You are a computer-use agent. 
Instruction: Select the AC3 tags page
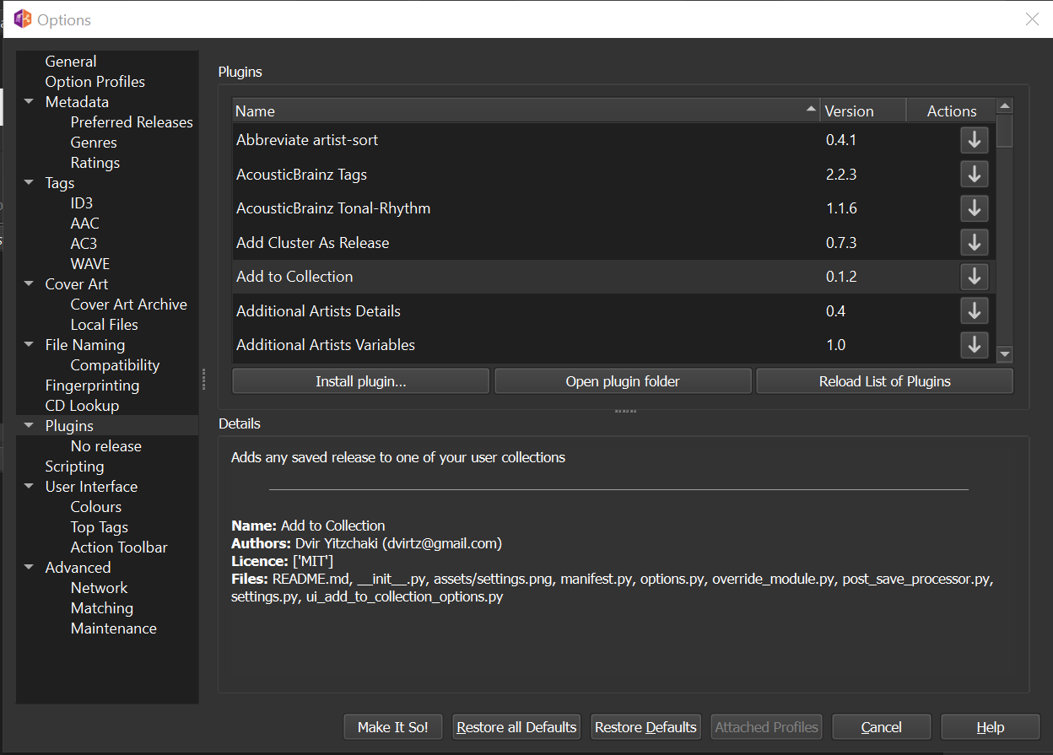[x=84, y=244]
